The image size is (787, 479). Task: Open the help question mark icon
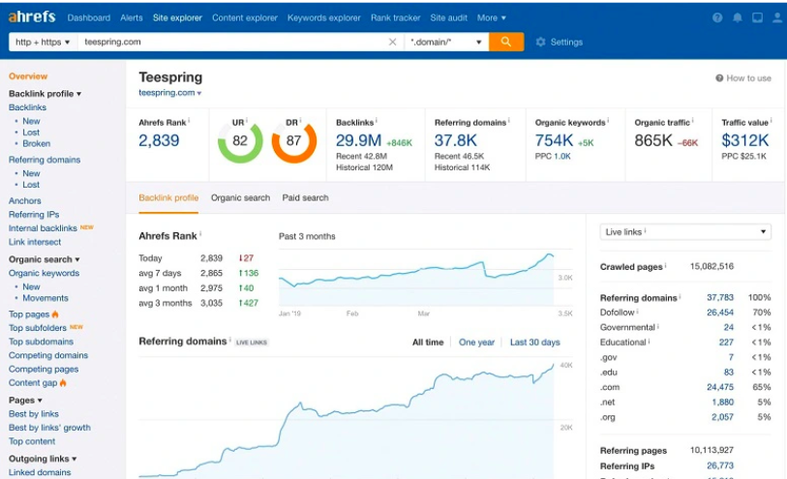click(x=717, y=17)
